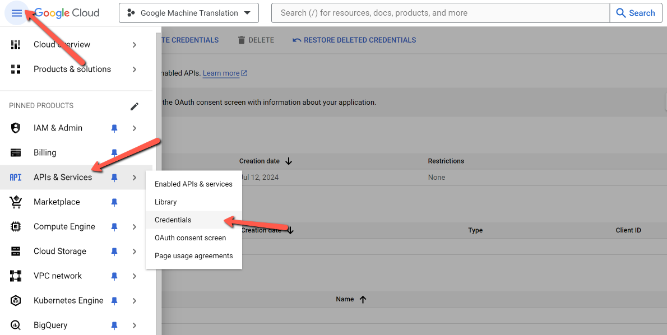Select Page usage agreements submenu item
667x335 pixels.
tap(193, 255)
